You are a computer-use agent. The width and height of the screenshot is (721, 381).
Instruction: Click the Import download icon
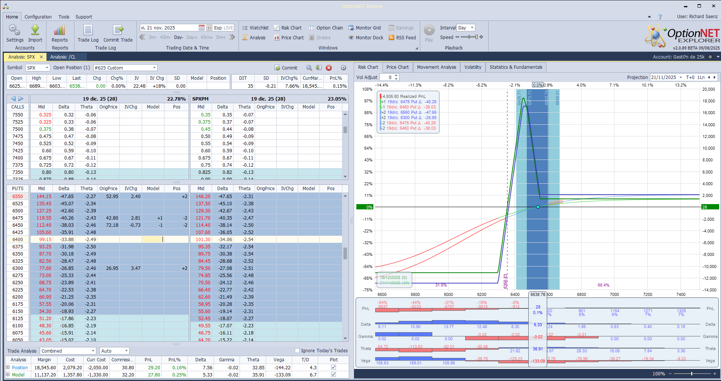coord(35,30)
